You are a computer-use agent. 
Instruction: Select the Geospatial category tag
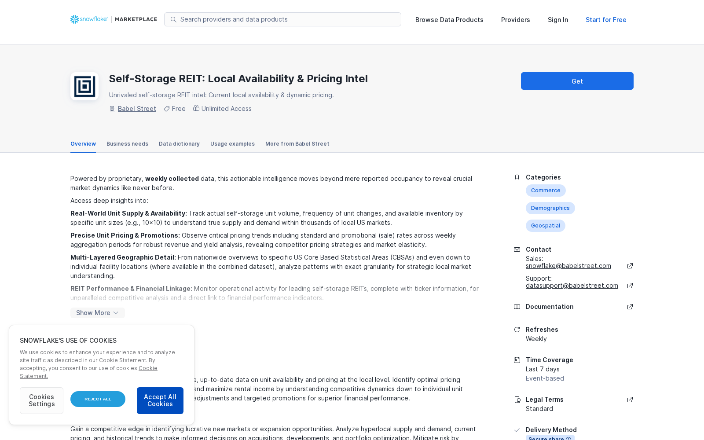pyautogui.click(x=546, y=226)
